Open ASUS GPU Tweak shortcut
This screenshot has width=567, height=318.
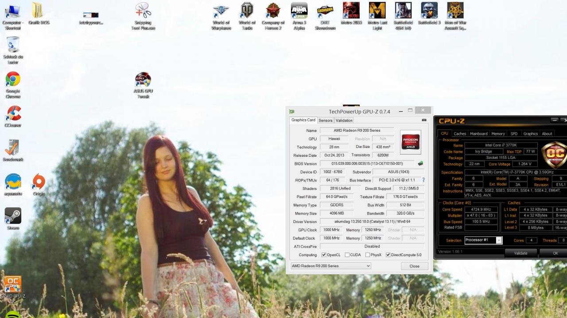[x=143, y=85]
